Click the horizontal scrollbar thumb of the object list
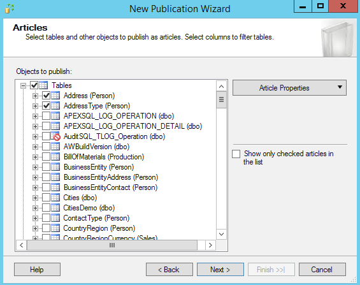The height and width of the screenshot is (285, 360). (112, 245)
